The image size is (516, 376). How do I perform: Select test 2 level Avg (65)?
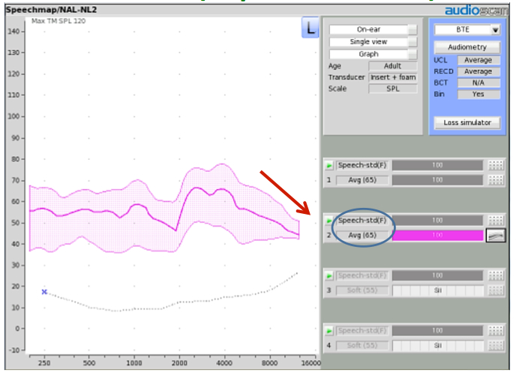pos(362,236)
